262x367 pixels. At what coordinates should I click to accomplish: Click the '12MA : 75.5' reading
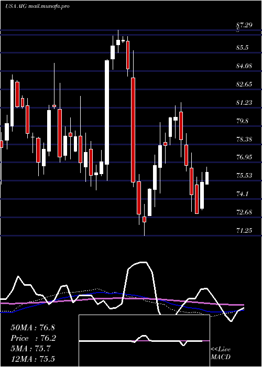pos(32,359)
